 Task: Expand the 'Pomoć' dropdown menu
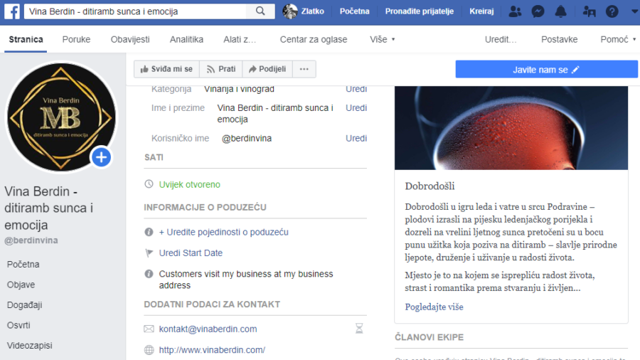[618, 39]
